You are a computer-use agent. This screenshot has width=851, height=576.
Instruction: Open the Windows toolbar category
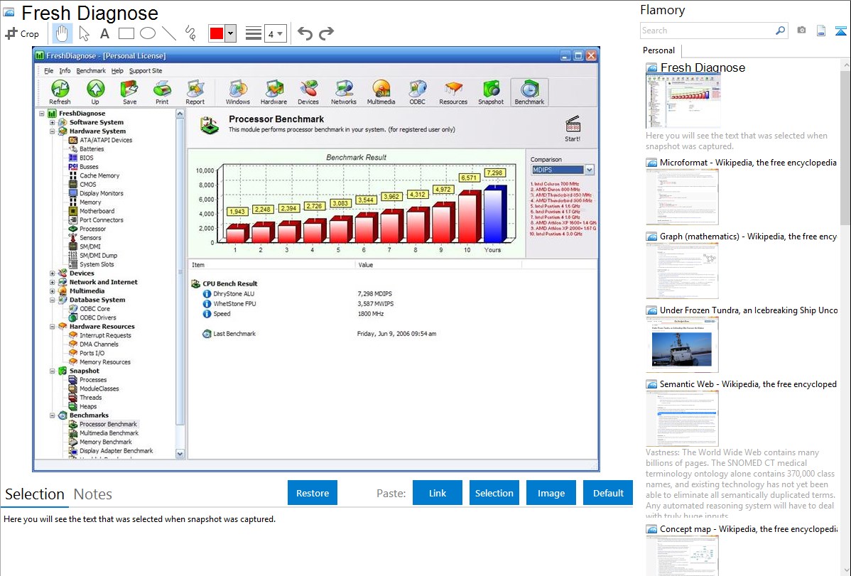pos(238,92)
